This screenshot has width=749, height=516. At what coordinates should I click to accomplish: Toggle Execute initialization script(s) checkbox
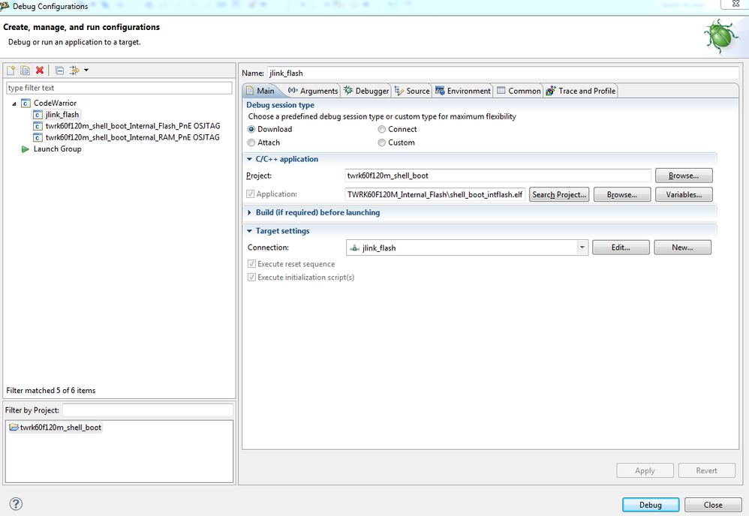(x=251, y=277)
